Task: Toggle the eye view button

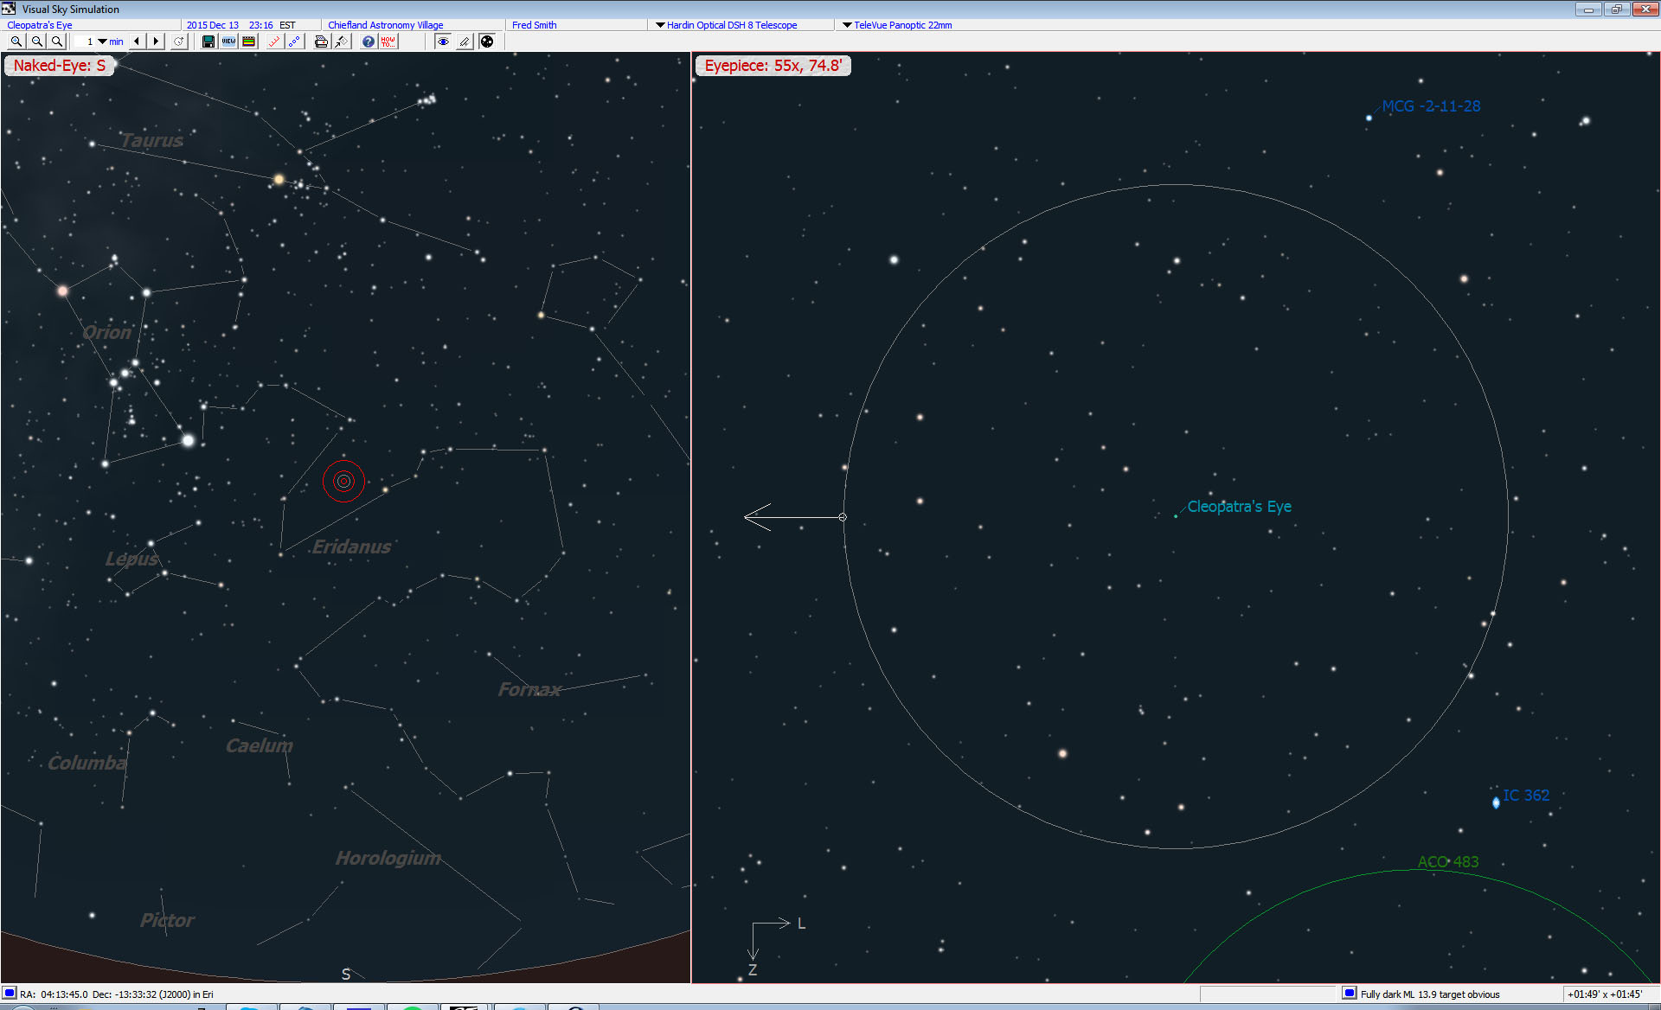Action: 443,42
